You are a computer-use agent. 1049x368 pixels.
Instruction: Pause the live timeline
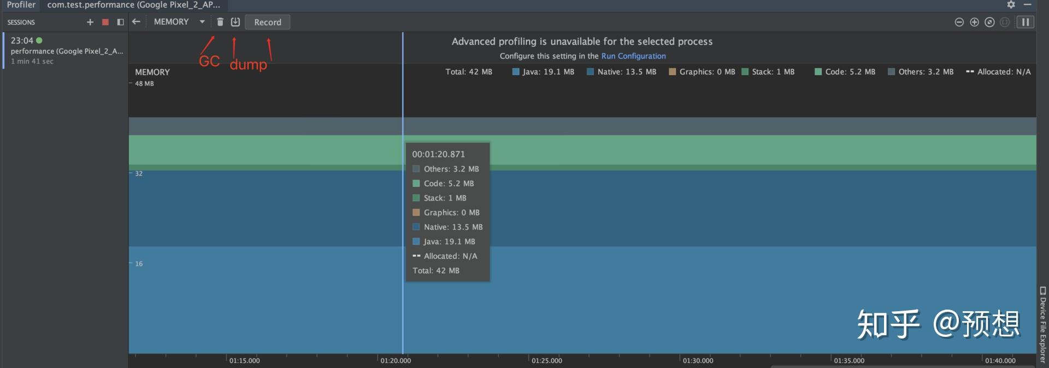1026,22
